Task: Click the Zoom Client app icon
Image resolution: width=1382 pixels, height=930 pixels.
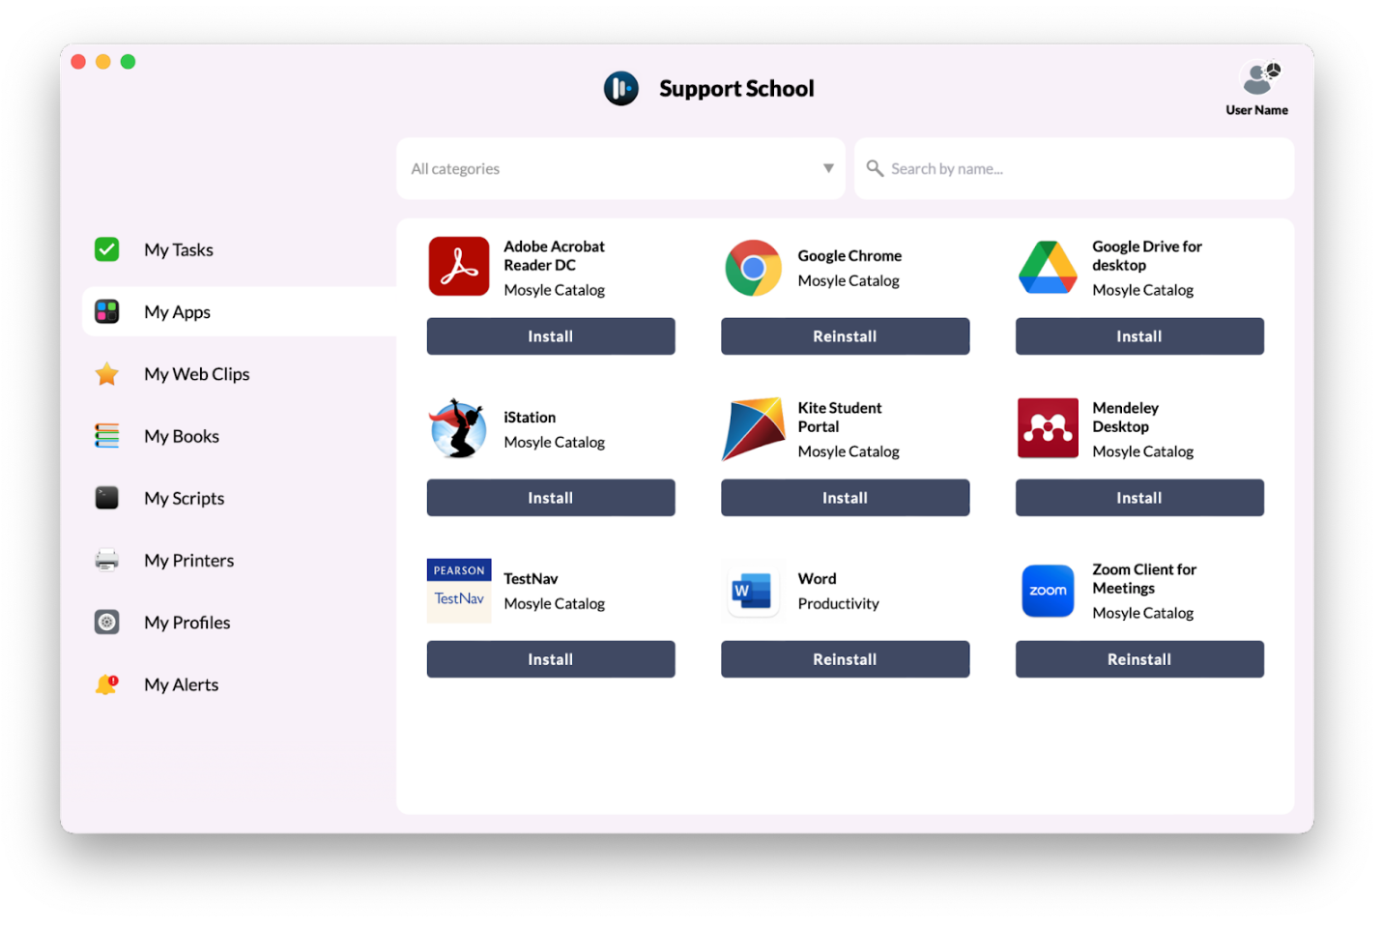Action: coord(1048,590)
